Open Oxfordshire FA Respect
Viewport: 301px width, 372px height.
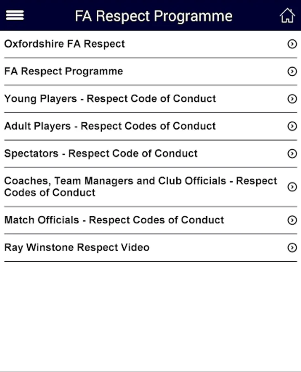[x=64, y=44]
